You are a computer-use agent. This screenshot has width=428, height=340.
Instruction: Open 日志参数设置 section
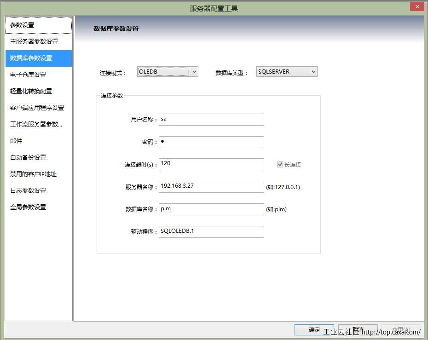39,190
